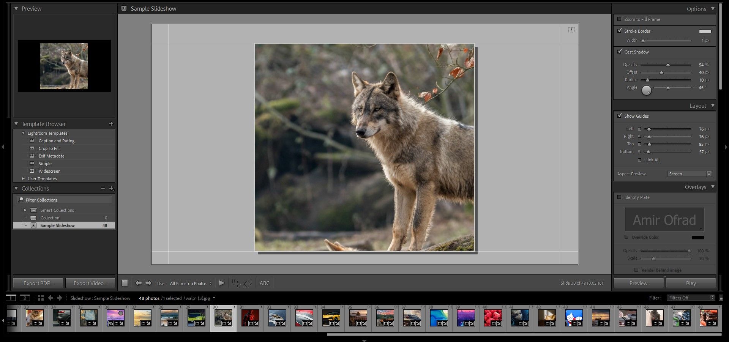The height and width of the screenshot is (342, 729).
Task: Click Sample Slideshow collection icon
Action: click(x=33, y=225)
